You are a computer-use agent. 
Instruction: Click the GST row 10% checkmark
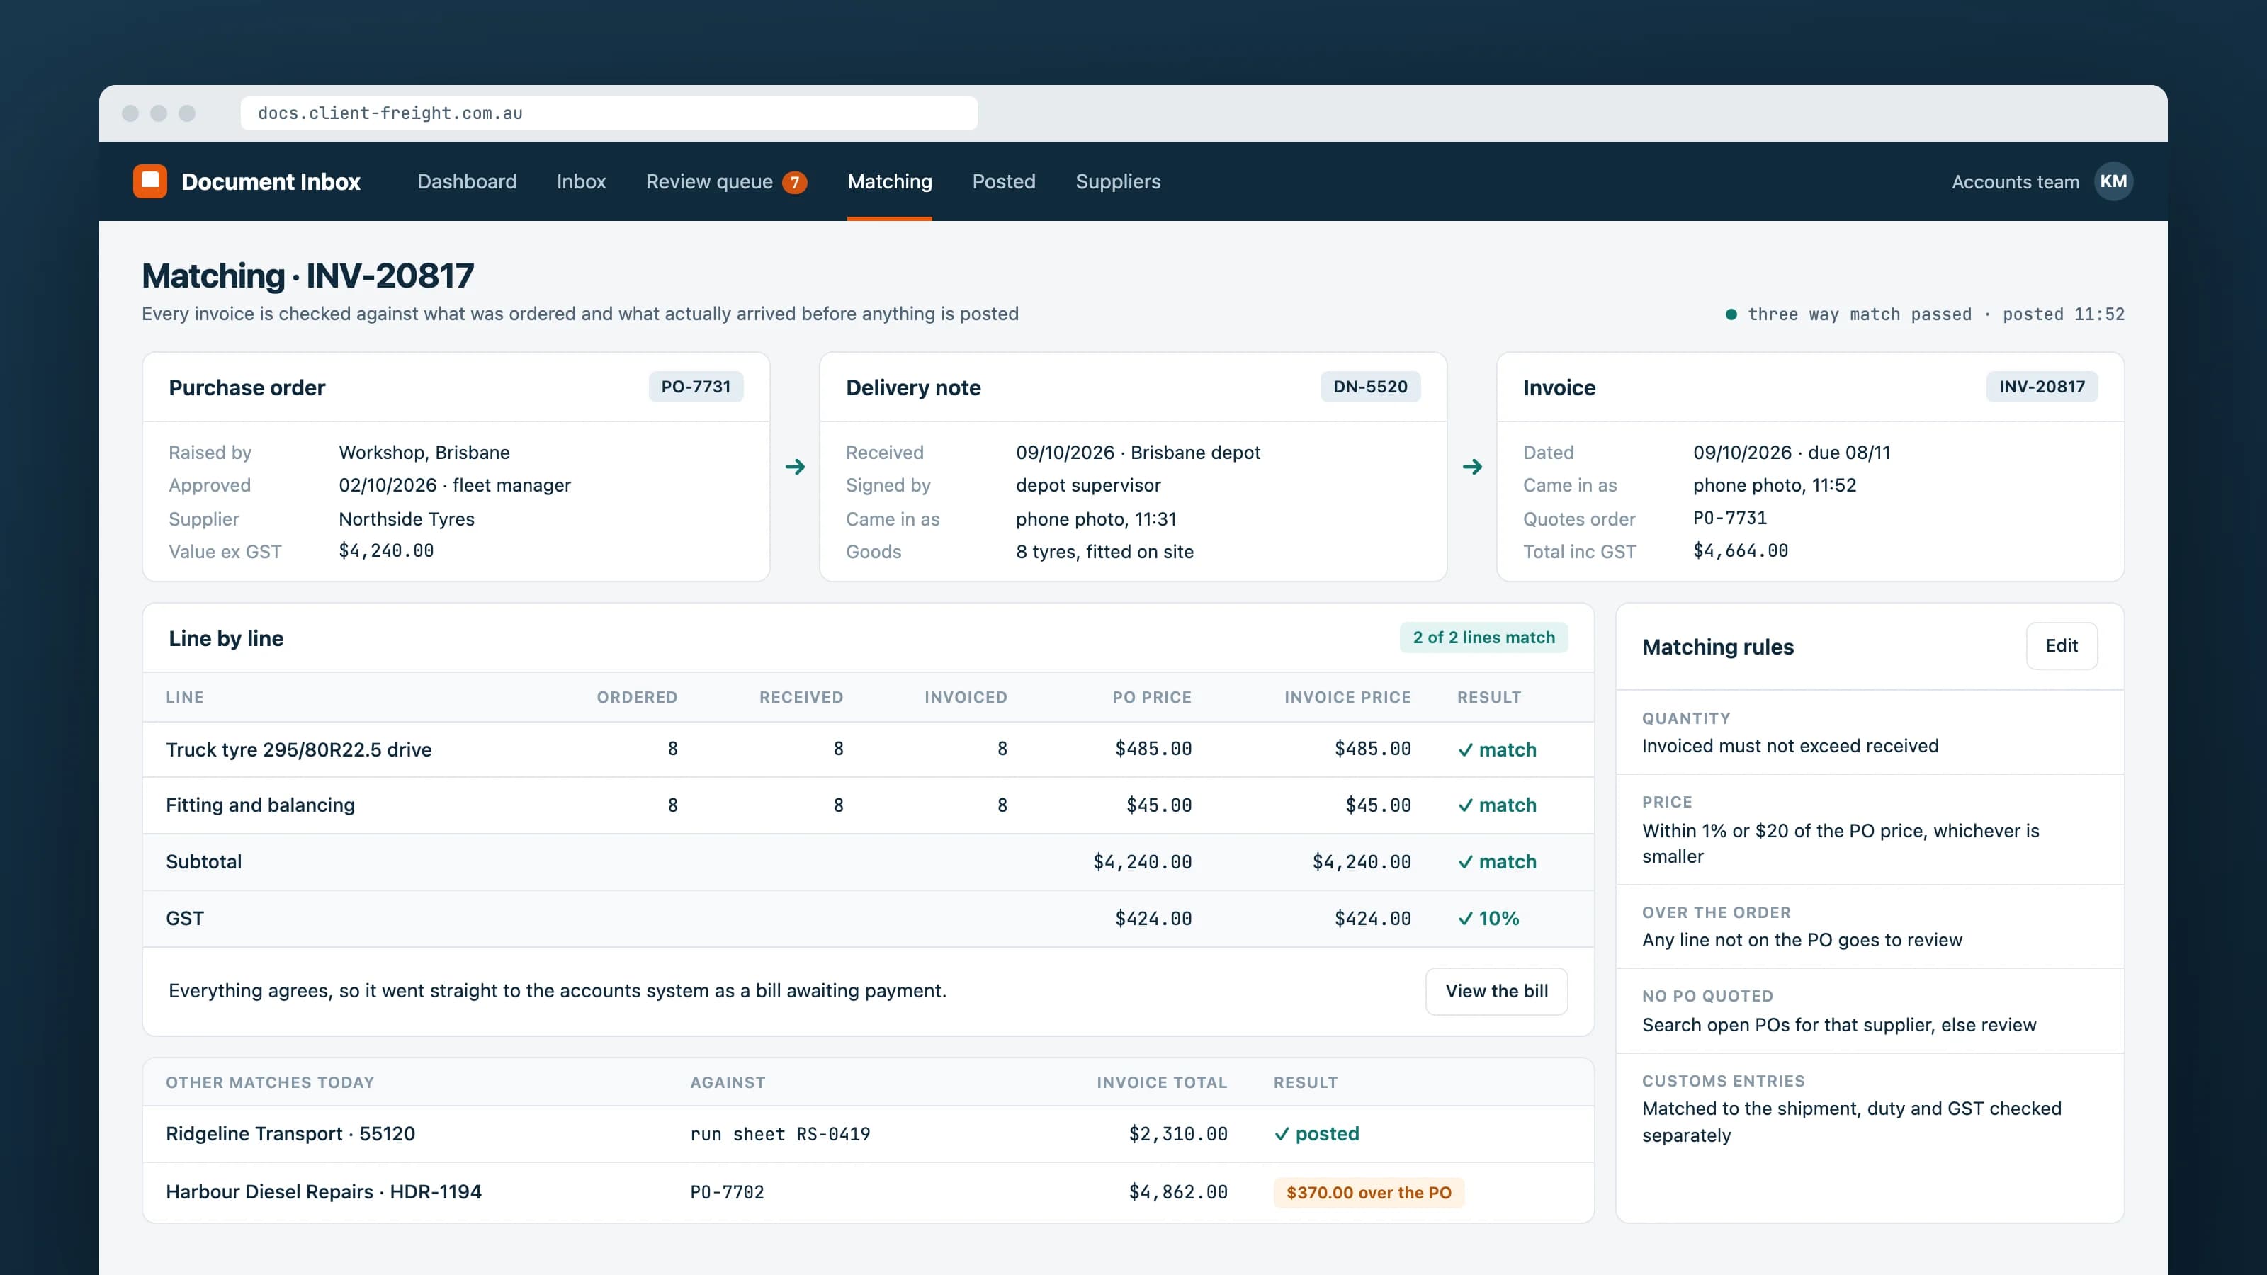pos(1465,919)
